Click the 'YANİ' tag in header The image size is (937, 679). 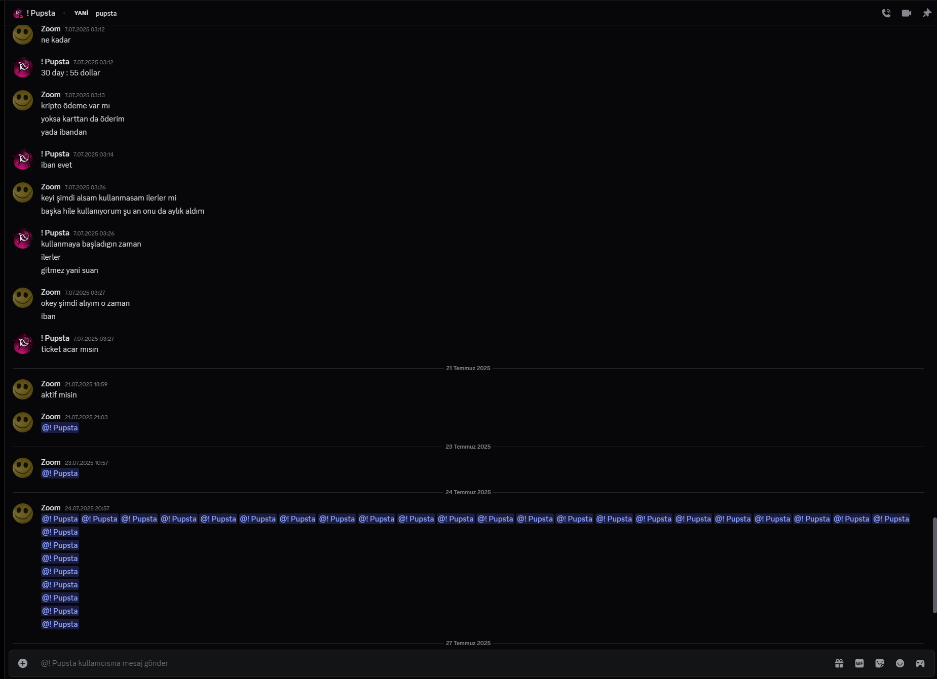pos(81,13)
